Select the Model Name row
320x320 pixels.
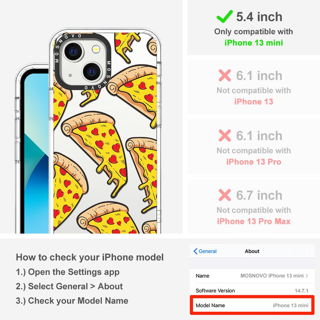point(252,305)
